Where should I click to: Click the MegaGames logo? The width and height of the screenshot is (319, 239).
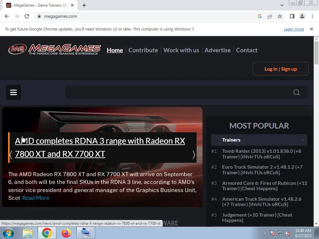point(55,49)
